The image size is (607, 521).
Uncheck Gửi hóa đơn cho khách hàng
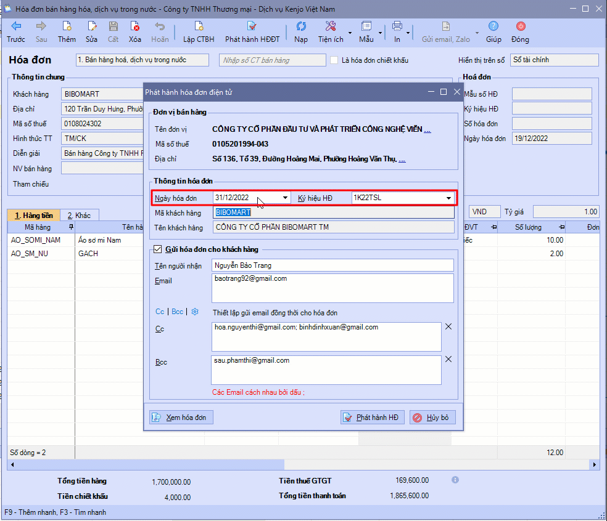pyautogui.click(x=157, y=249)
